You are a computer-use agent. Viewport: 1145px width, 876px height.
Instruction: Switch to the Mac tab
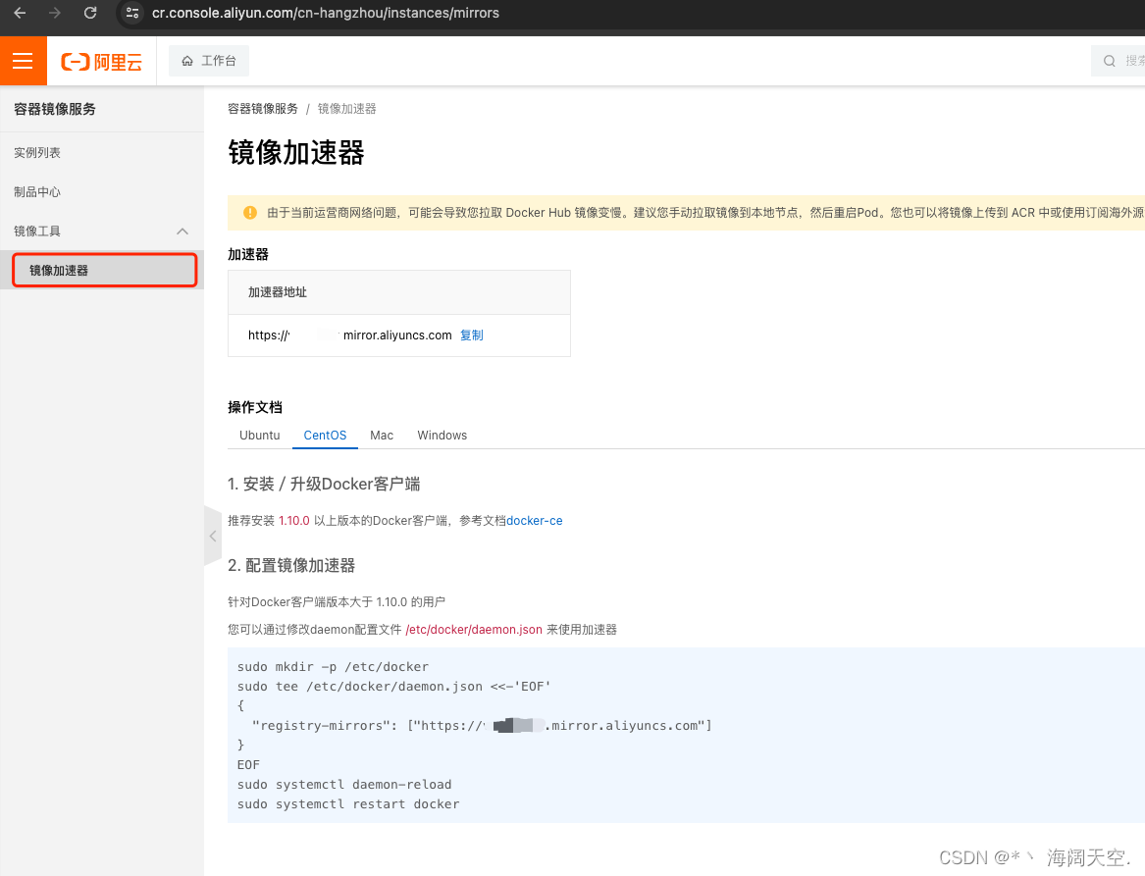(x=382, y=436)
